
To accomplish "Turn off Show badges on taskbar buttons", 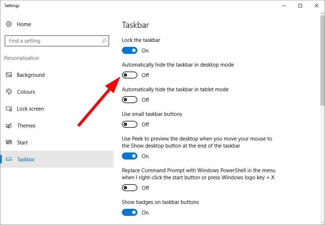I will pyautogui.click(x=130, y=212).
